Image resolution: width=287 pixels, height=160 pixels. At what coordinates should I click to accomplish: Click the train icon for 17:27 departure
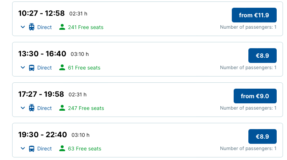click(x=32, y=108)
